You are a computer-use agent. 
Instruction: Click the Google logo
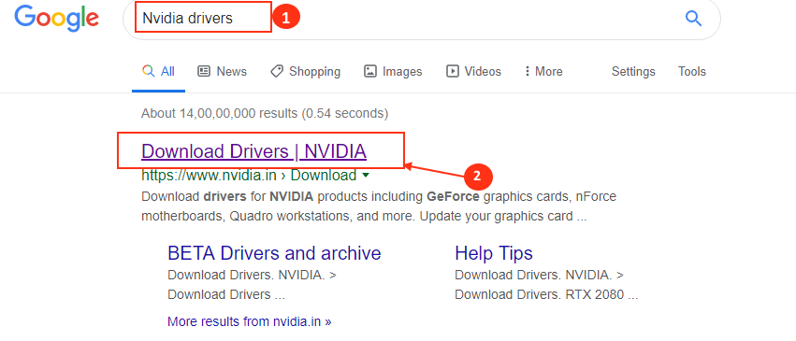(56, 18)
